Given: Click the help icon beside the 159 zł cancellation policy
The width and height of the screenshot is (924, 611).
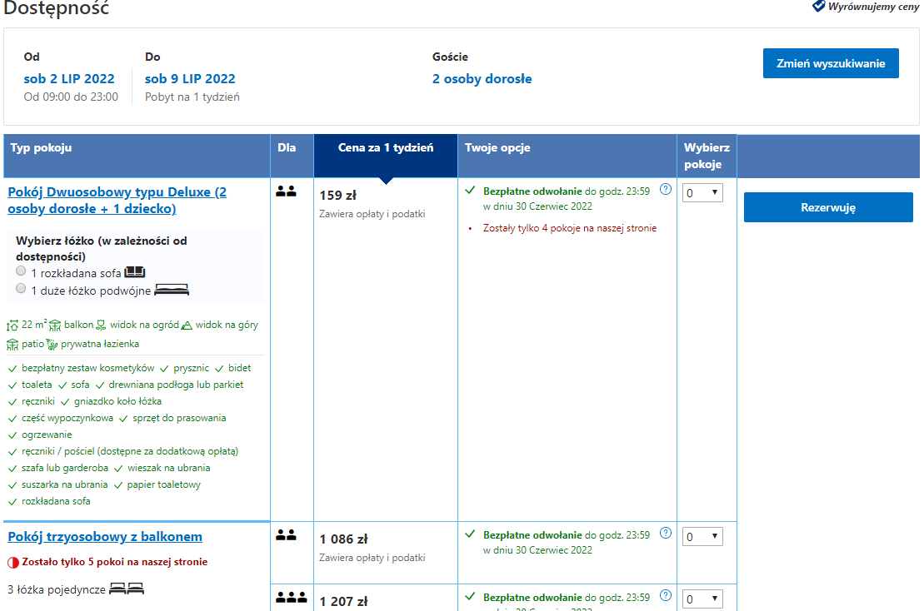Looking at the screenshot, I should coord(666,190).
